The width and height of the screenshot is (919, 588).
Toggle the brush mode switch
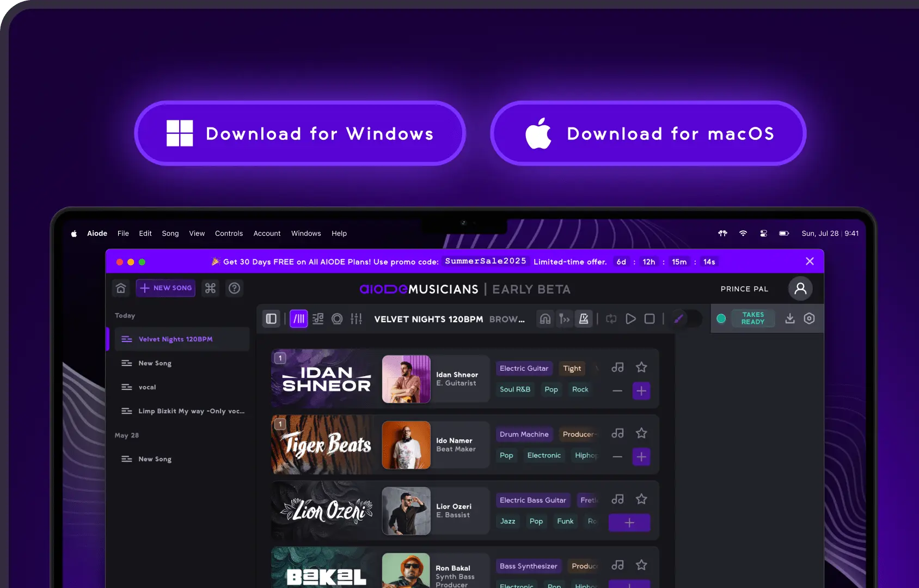[685, 318]
